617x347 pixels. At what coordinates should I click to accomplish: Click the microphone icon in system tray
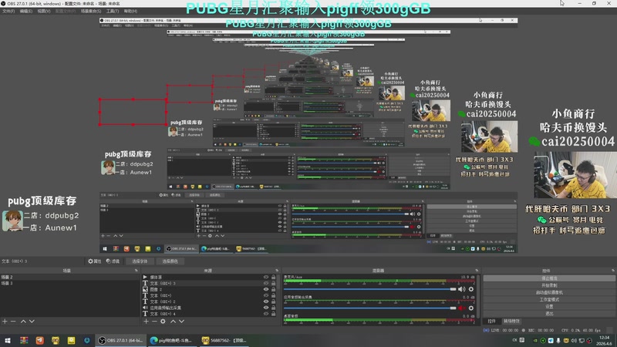558,340
